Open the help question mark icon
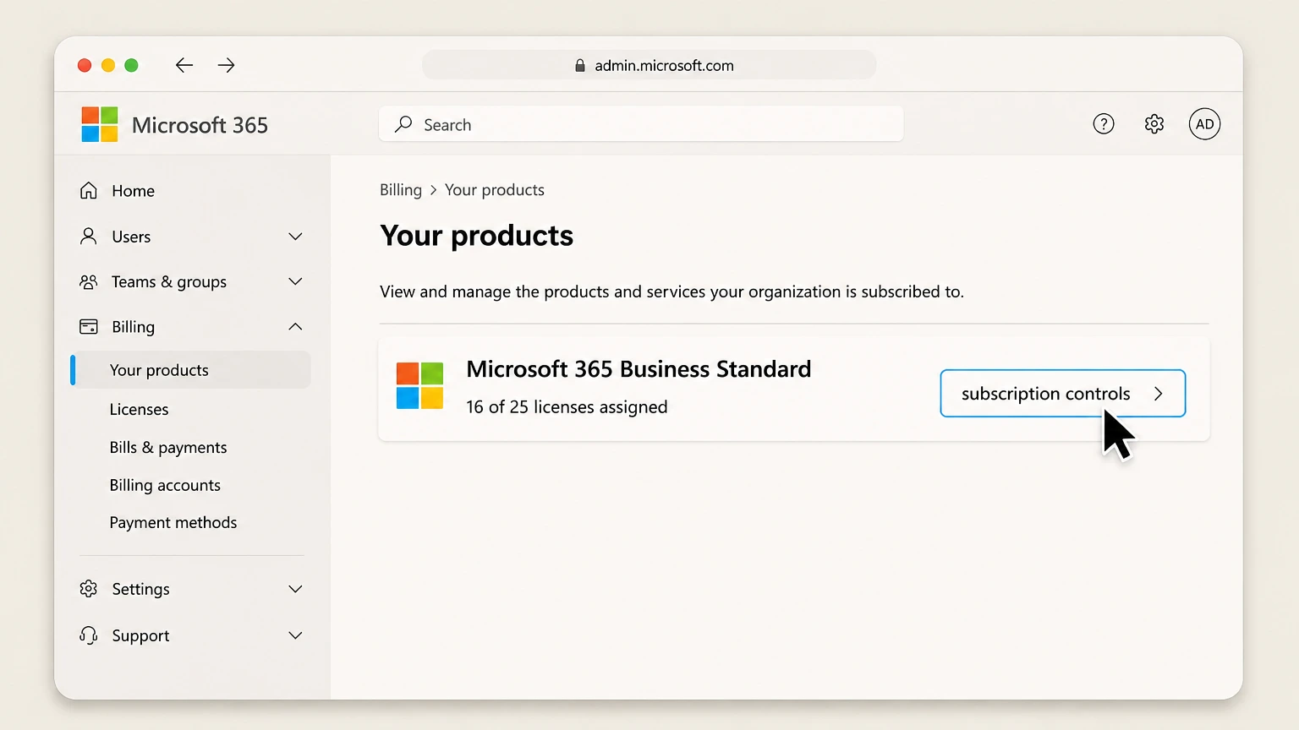 (1104, 124)
